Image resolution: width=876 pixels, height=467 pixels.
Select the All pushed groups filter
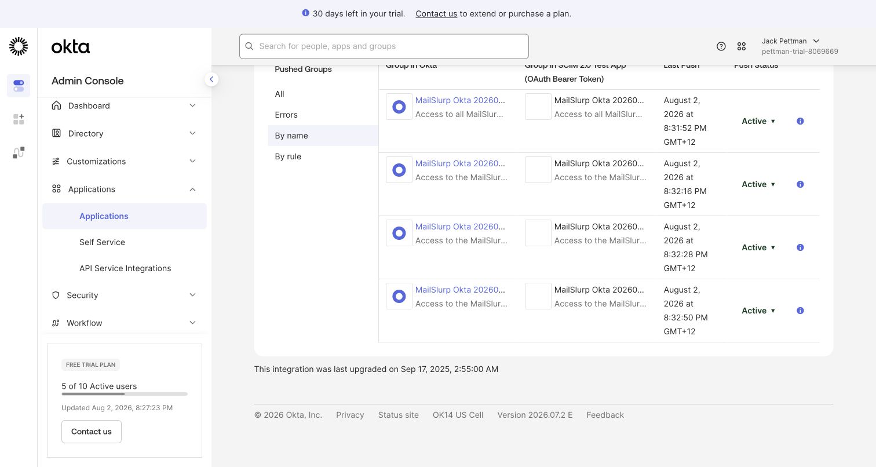click(323, 94)
